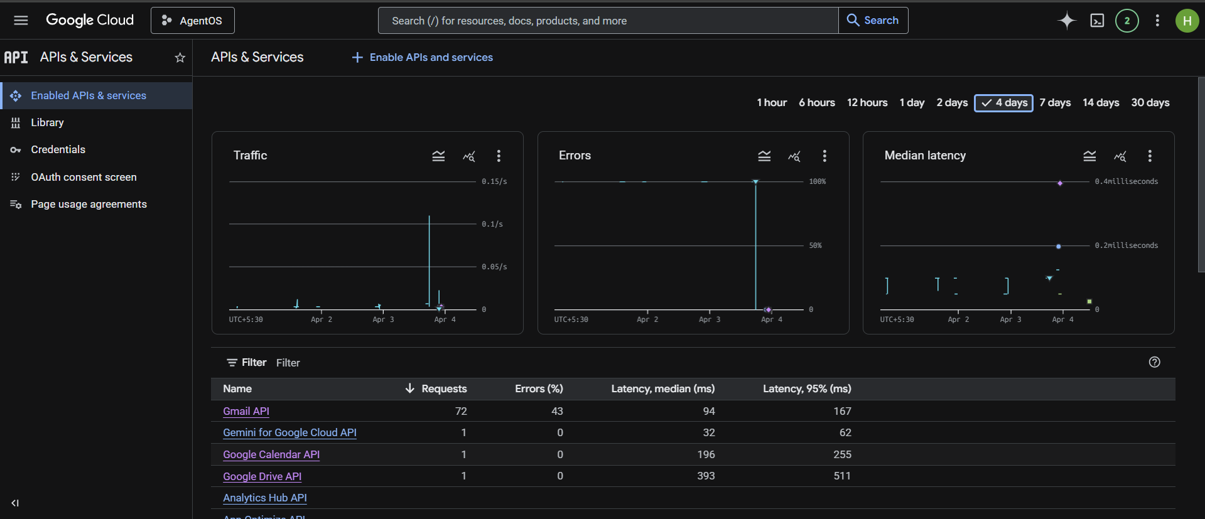Select the 1 day time range
This screenshot has height=519, width=1205.
[912, 102]
